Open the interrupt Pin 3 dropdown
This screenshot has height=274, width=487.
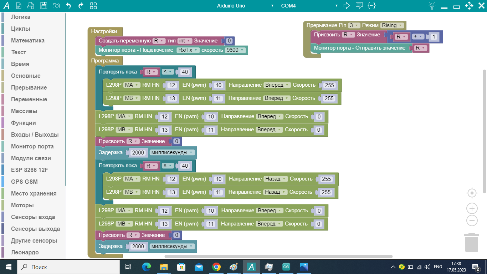pos(354,25)
